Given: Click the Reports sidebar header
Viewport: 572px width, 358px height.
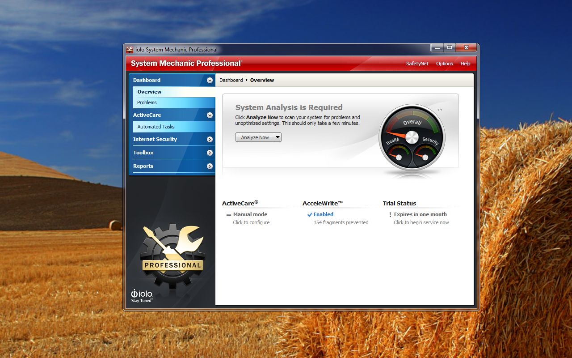Looking at the screenshot, I should (172, 166).
